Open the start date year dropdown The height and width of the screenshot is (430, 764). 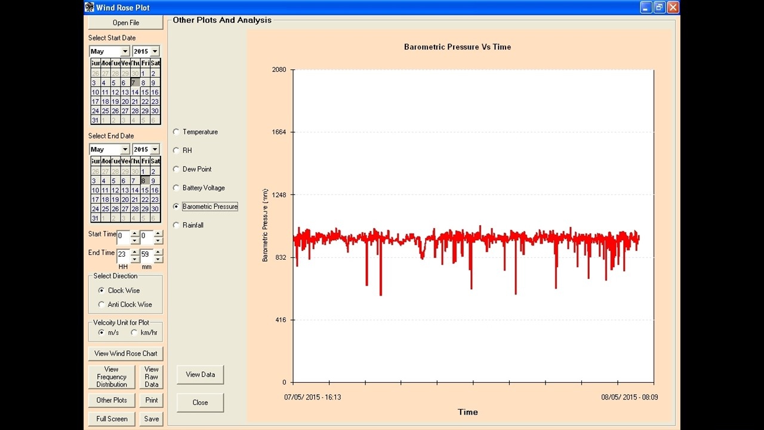[x=155, y=51]
